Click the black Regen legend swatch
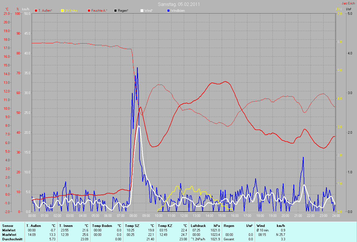The width and height of the screenshot is (357, 242). click(115, 11)
